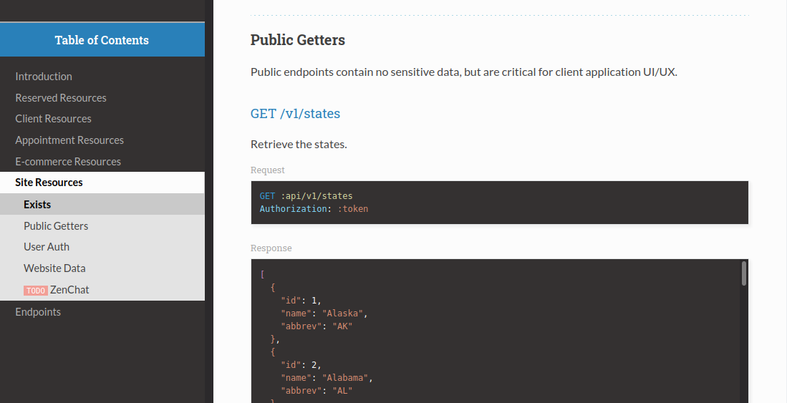Viewport: 787px width, 403px height.
Task: Click the Response code block scrollbar
Action: coord(744,273)
